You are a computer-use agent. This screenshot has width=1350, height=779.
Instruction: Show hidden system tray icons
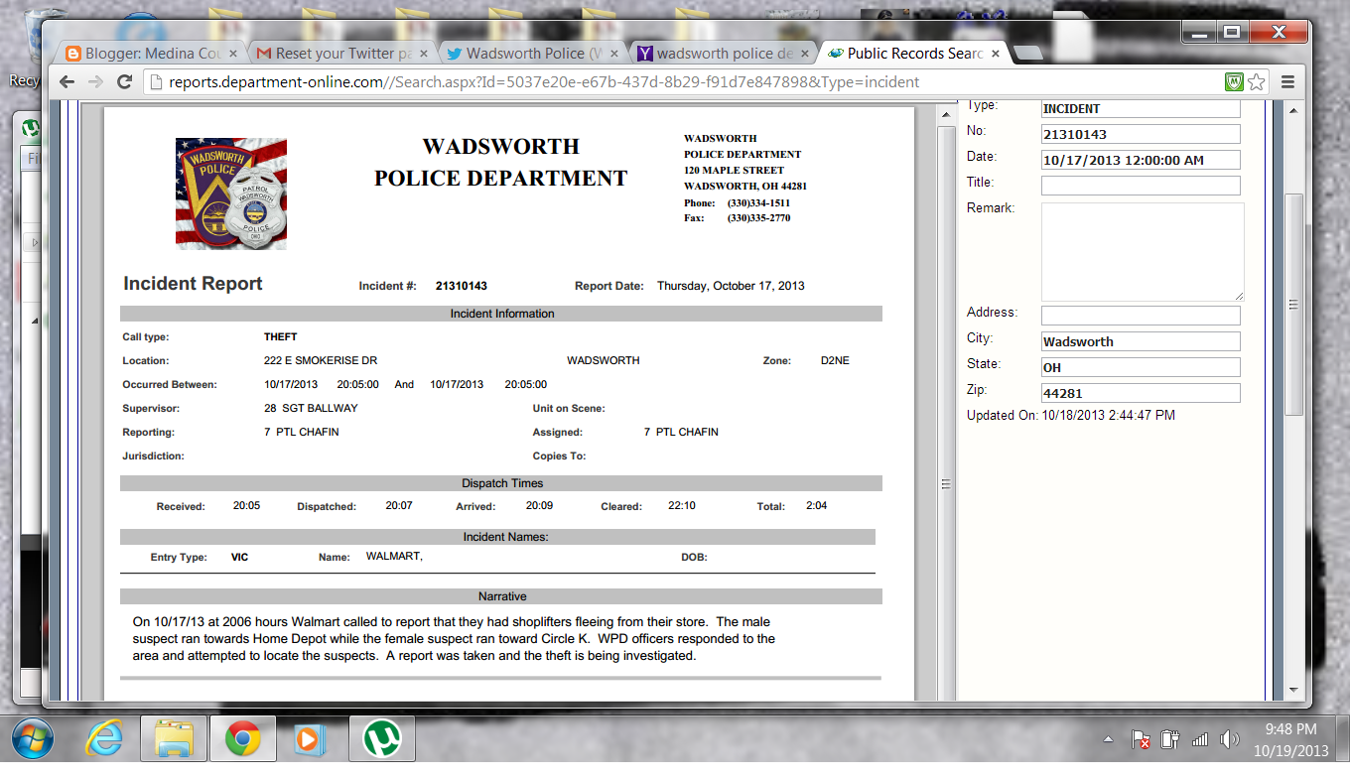pos(1110,738)
